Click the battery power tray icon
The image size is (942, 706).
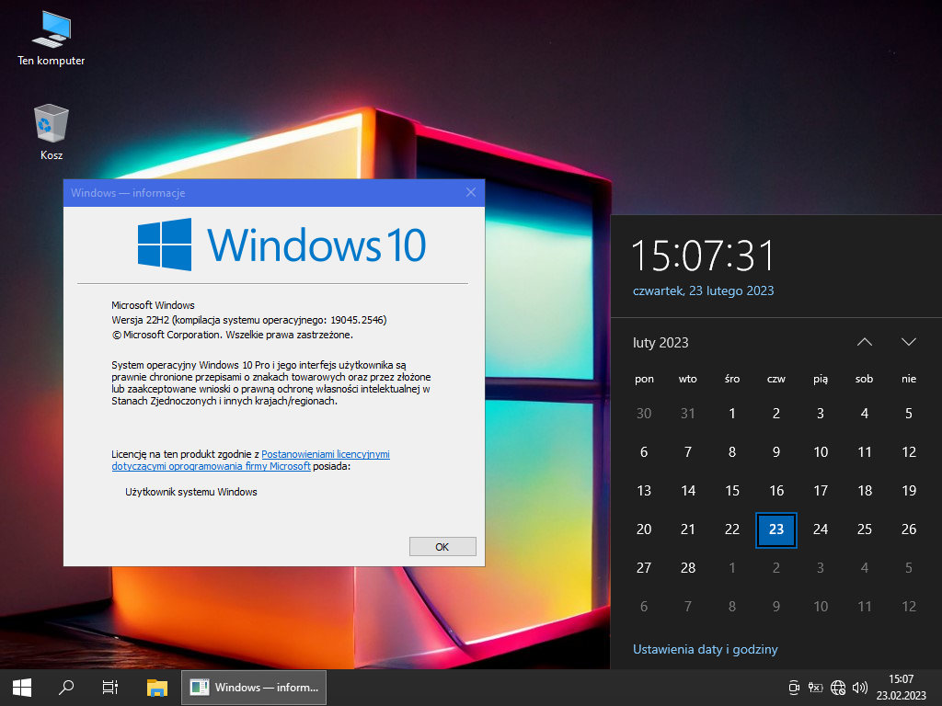[x=815, y=688]
